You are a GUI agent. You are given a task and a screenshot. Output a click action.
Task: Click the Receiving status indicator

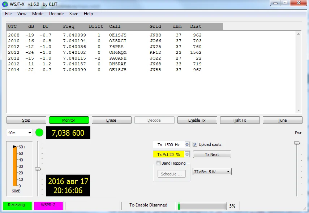(17, 205)
